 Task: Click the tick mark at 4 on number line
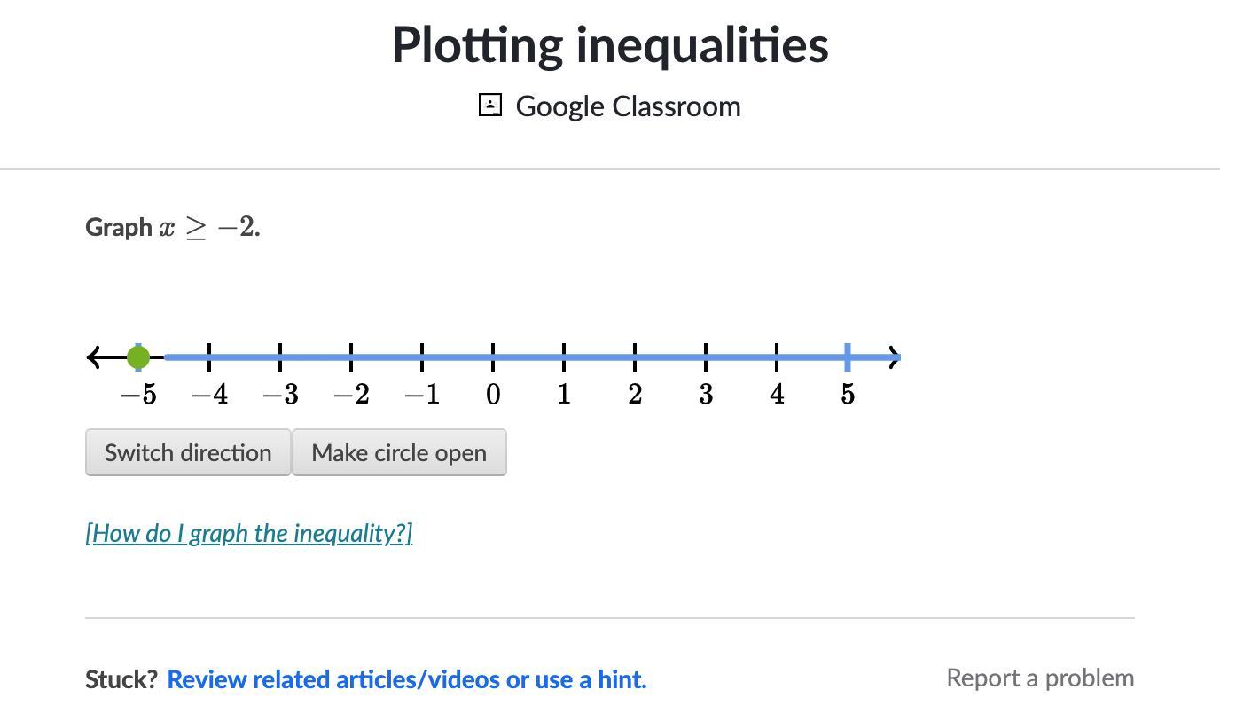777,357
